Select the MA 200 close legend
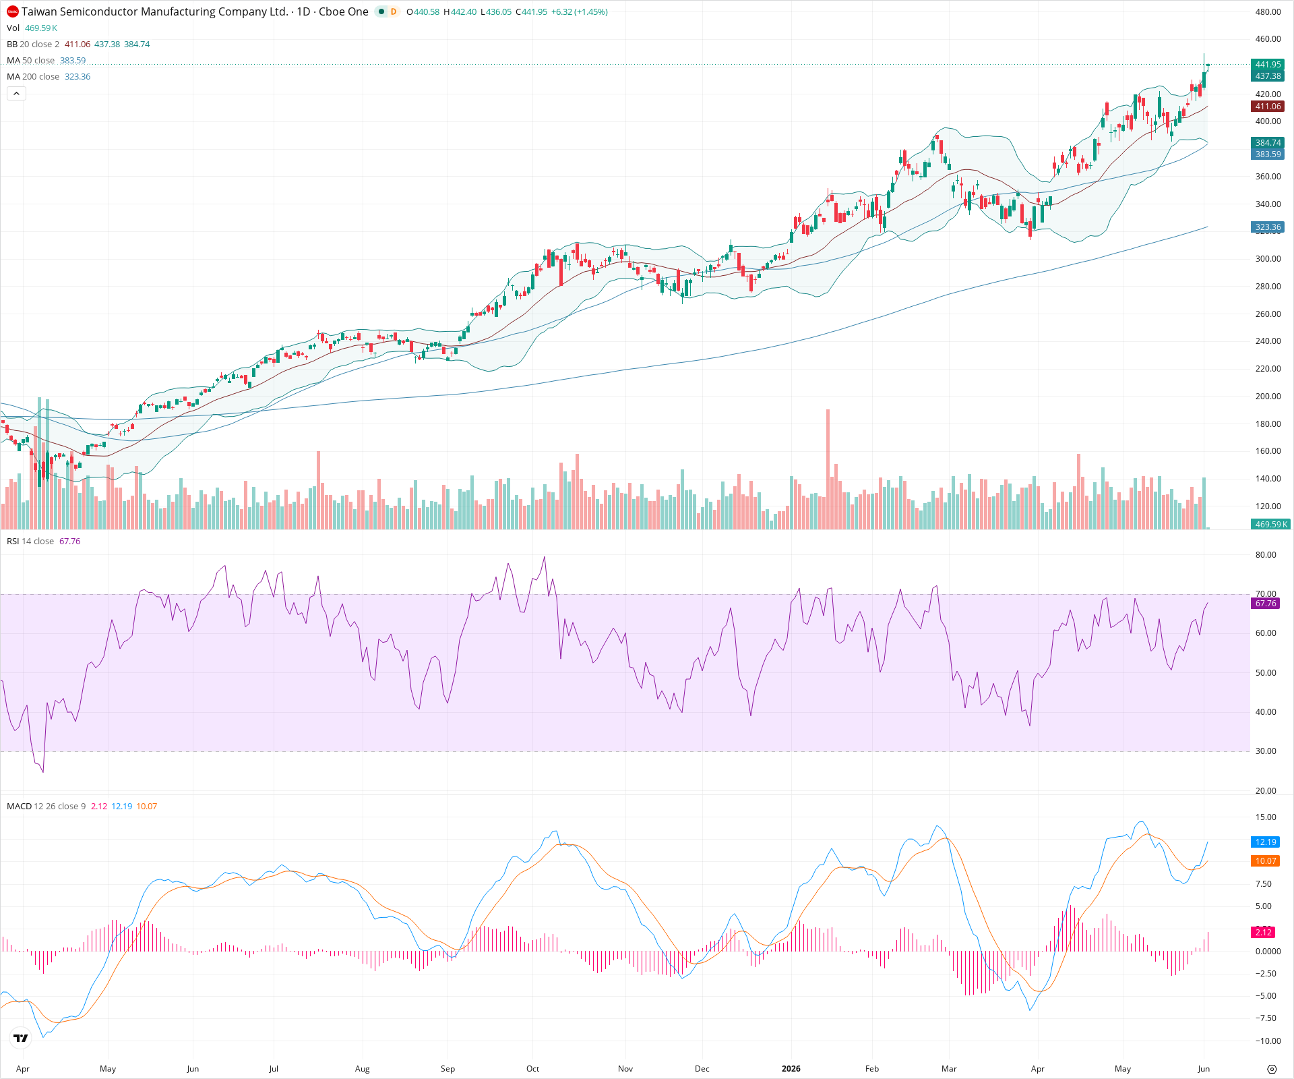Screen dimensions: 1294x1079 click(33, 76)
